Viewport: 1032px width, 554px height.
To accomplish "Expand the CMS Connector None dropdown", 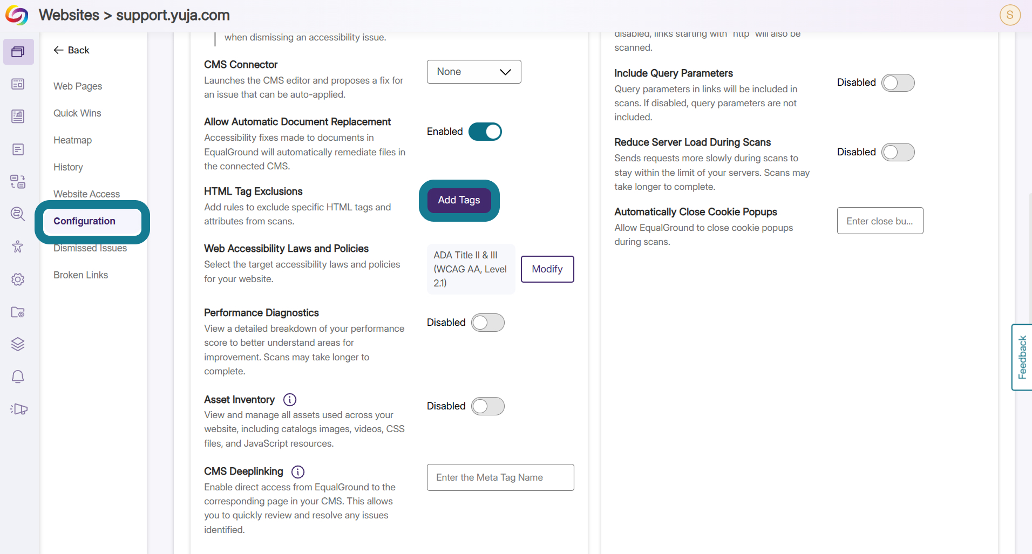I will [x=474, y=72].
